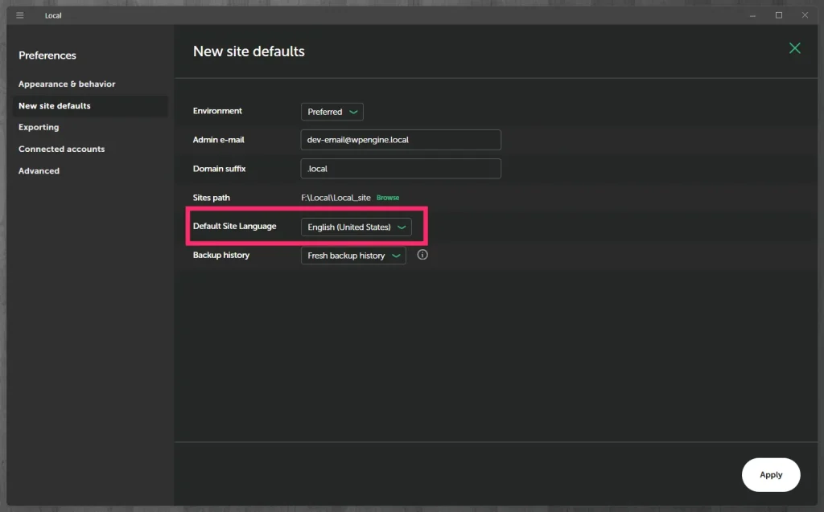The width and height of the screenshot is (824, 512).
Task: Open the Advanced preferences section
Action: click(39, 170)
